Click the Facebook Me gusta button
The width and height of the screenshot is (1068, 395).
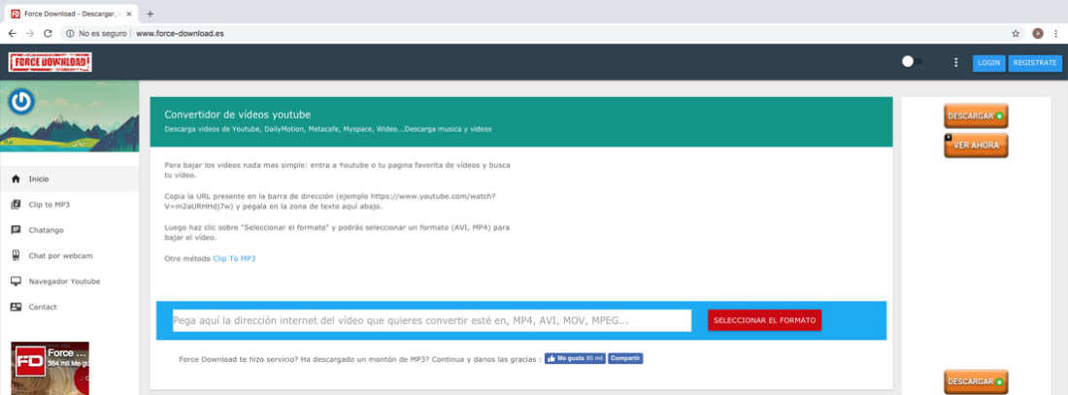coord(575,358)
